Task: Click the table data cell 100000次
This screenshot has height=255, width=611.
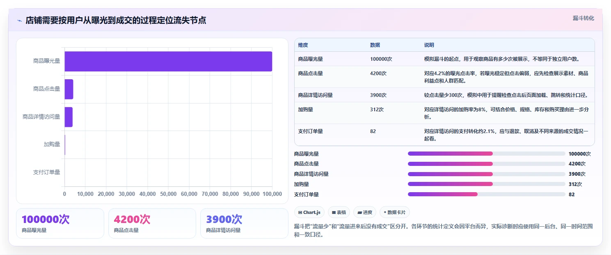Action: click(x=381, y=59)
